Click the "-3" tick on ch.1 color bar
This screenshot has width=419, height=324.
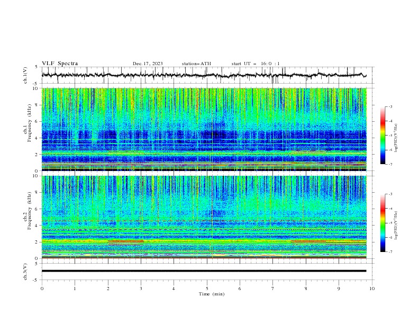click(x=390, y=106)
